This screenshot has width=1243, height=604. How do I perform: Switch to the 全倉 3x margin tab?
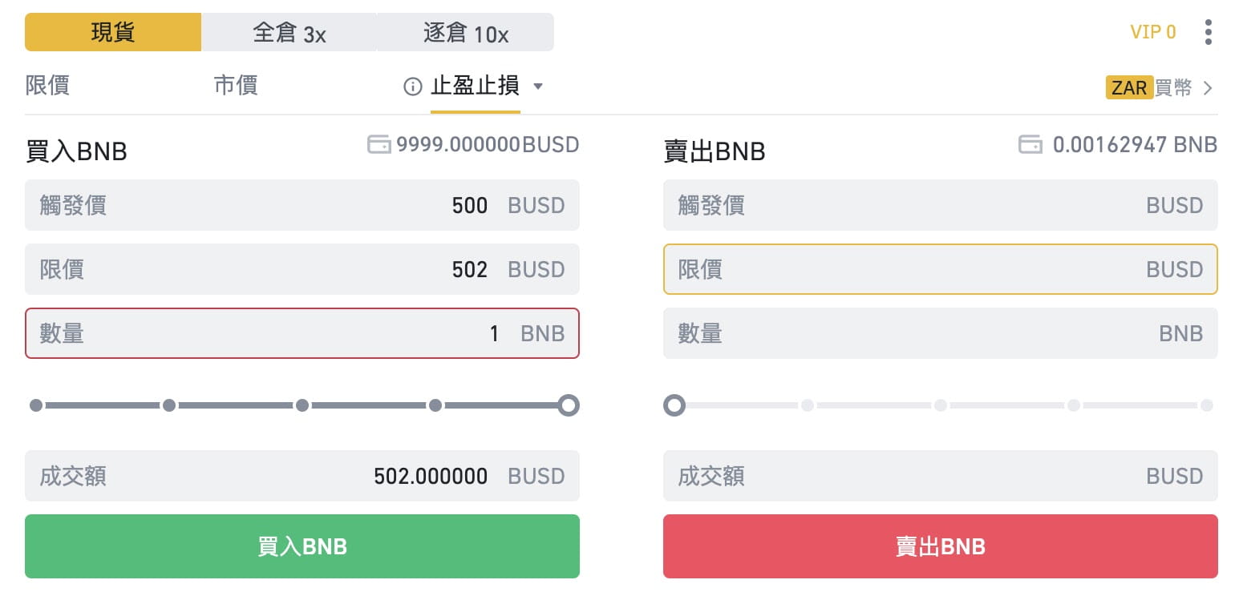(x=289, y=32)
